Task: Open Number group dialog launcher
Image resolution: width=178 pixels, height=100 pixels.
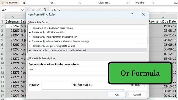Action: click(153, 3)
